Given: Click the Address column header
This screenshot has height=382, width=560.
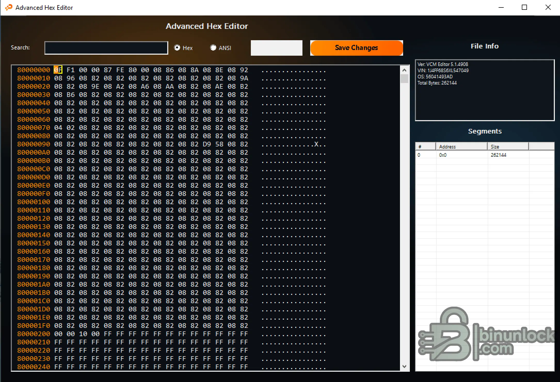Looking at the screenshot, I should coord(461,146).
